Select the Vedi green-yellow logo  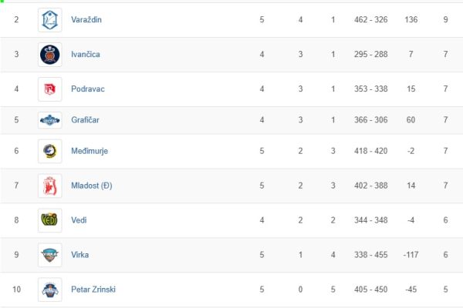[x=50, y=220]
